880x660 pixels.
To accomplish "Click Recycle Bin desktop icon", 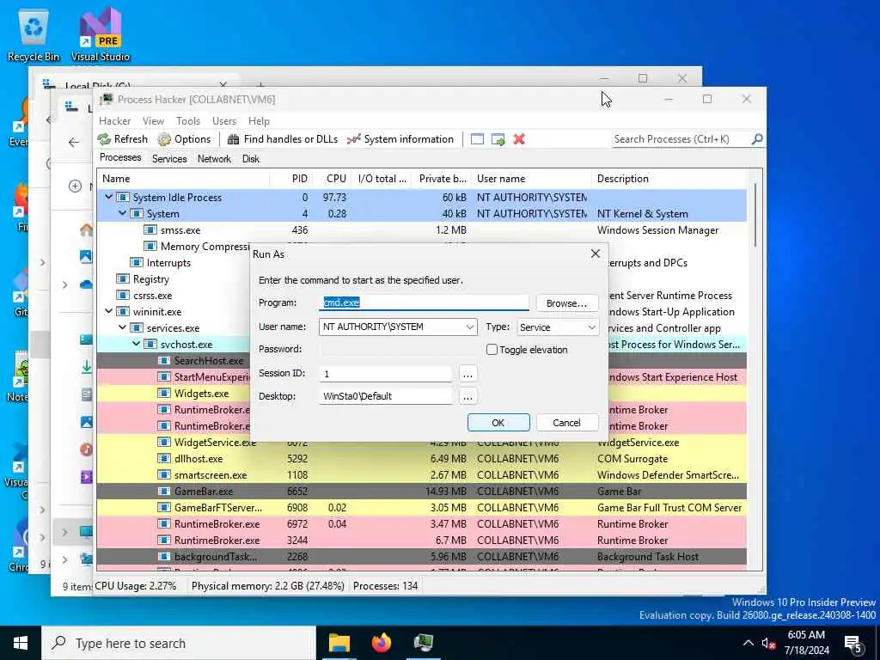I will (34, 34).
